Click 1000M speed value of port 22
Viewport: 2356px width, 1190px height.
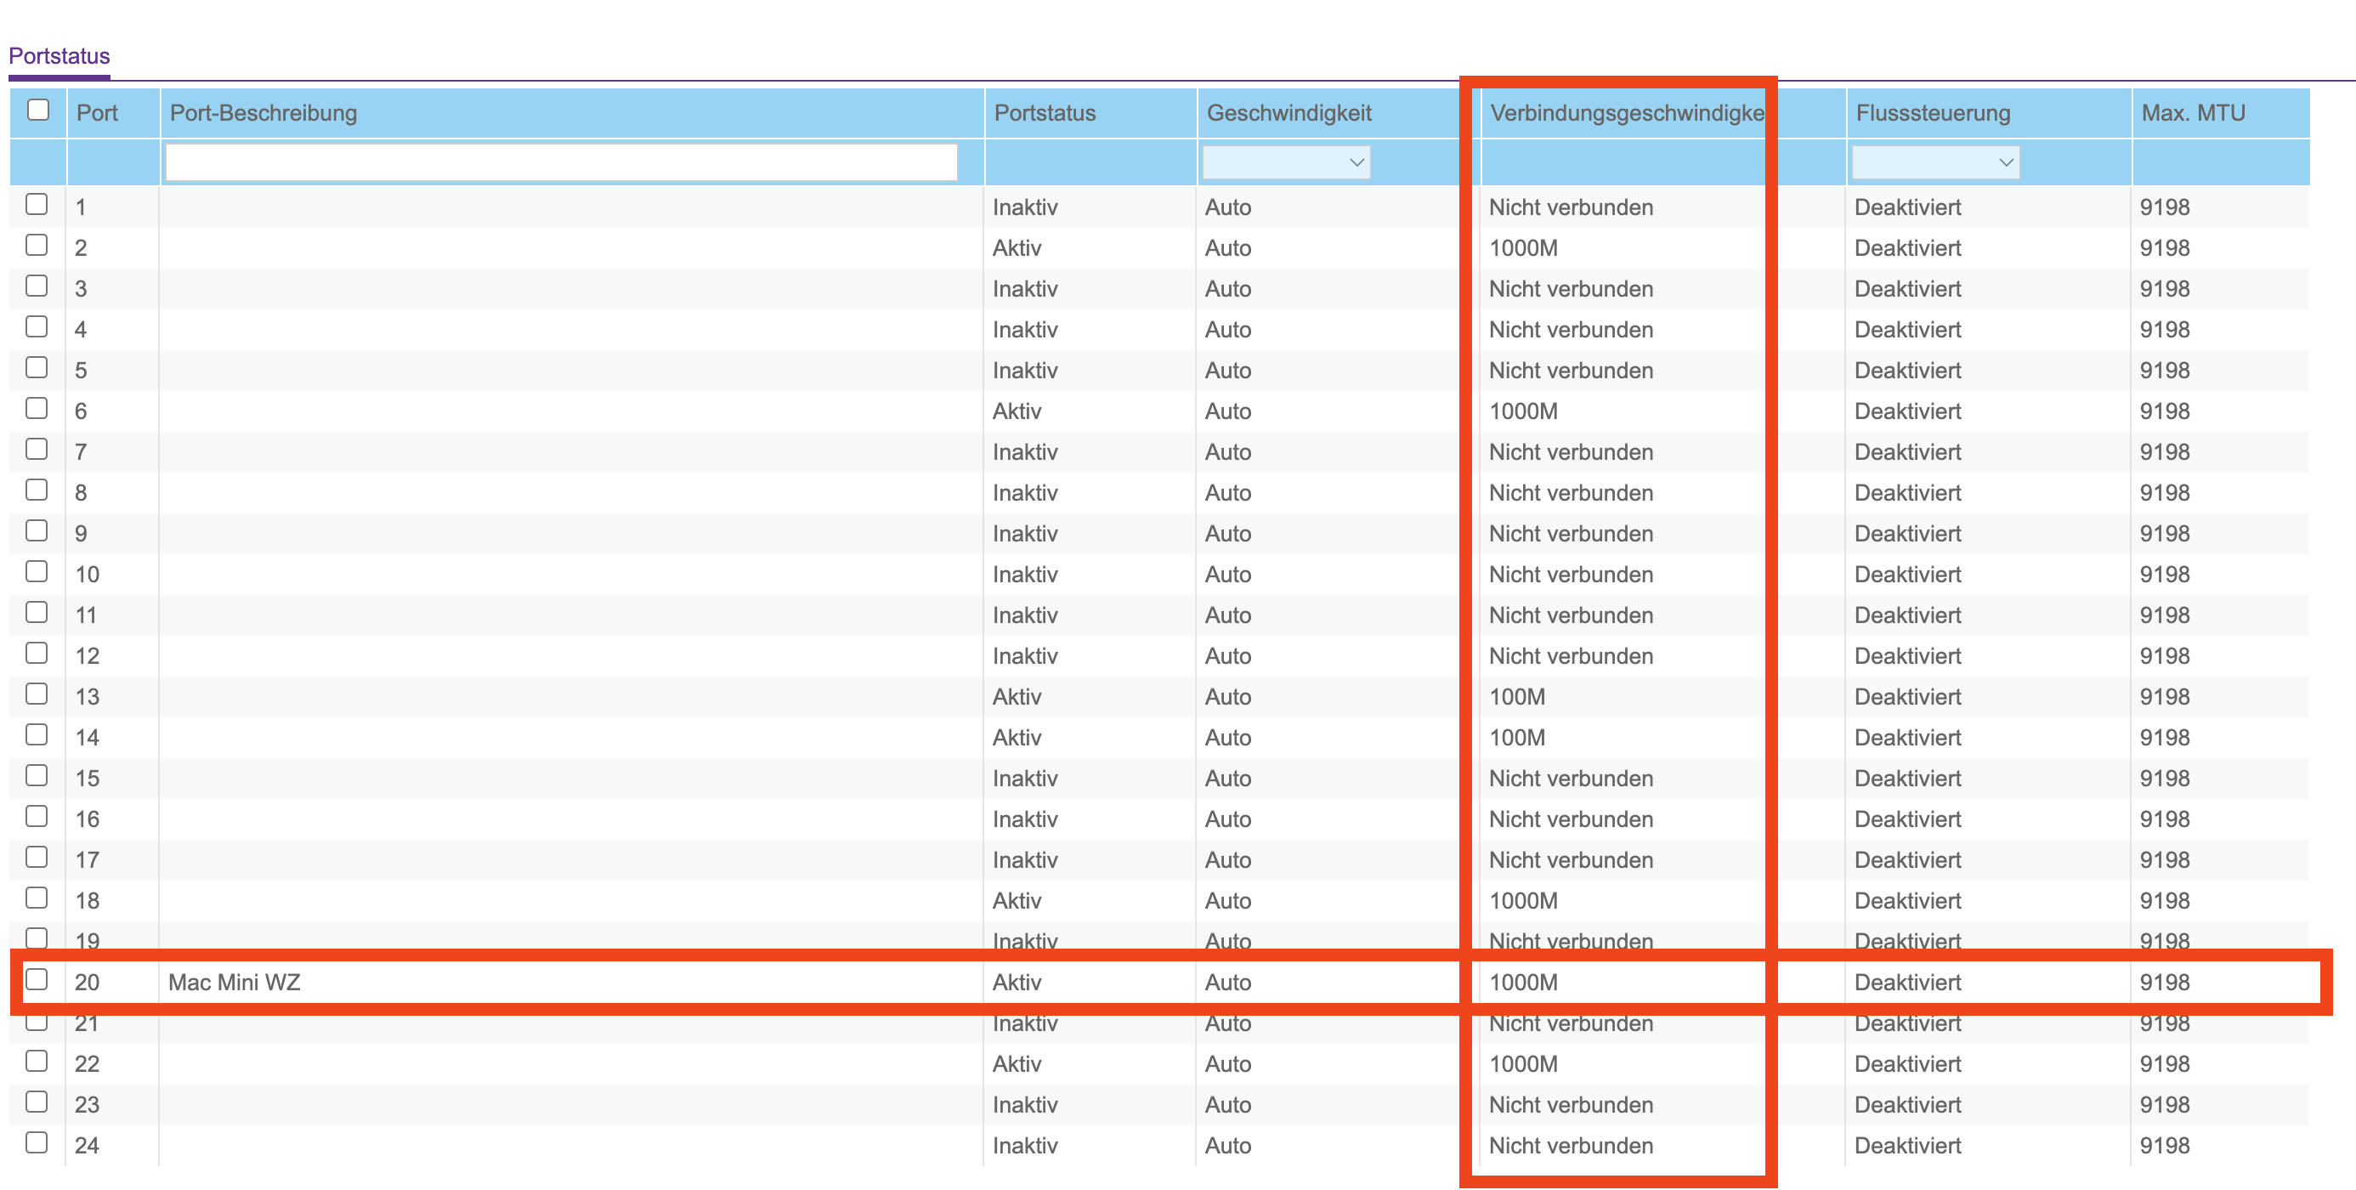[1523, 1063]
